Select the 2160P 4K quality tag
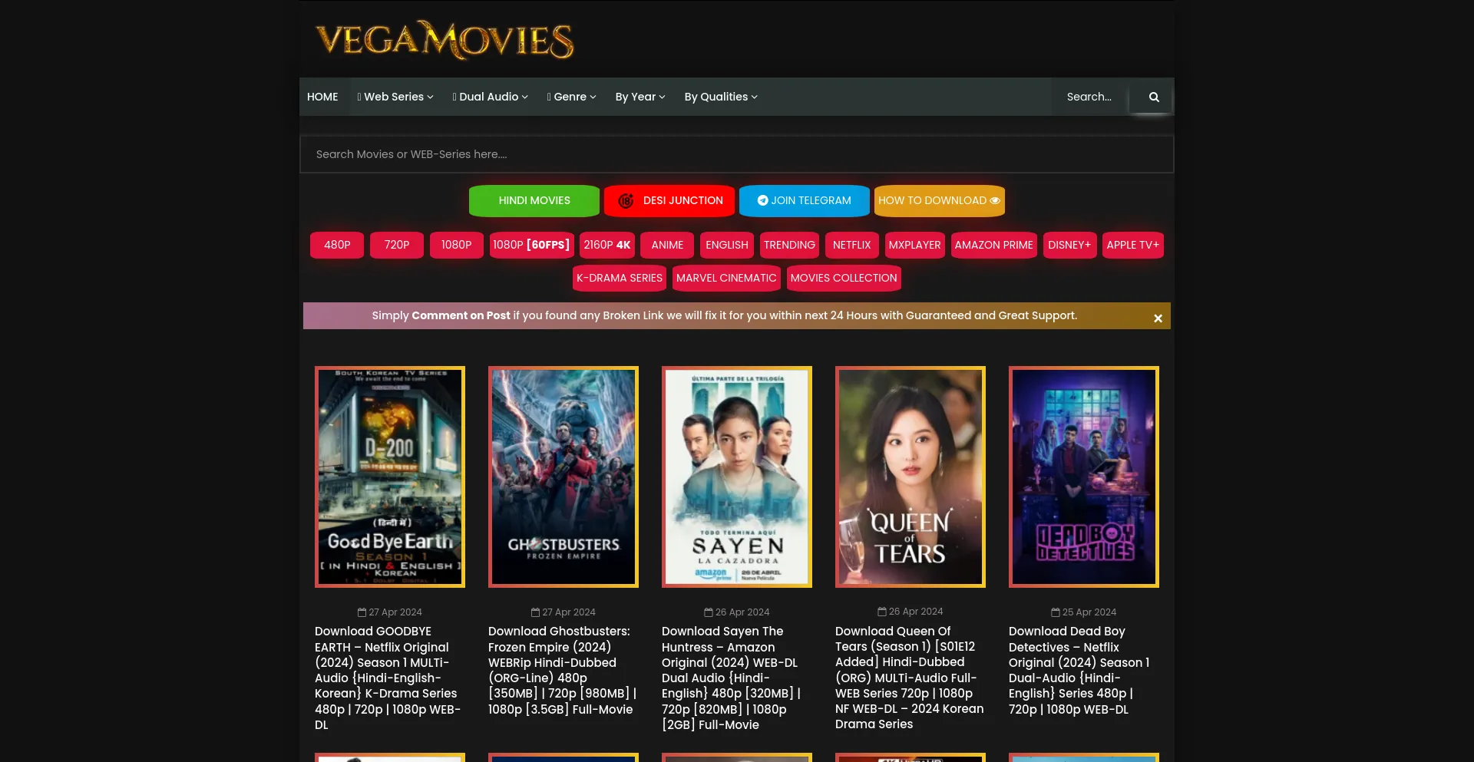This screenshot has height=762, width=1474. pos(606,245)
